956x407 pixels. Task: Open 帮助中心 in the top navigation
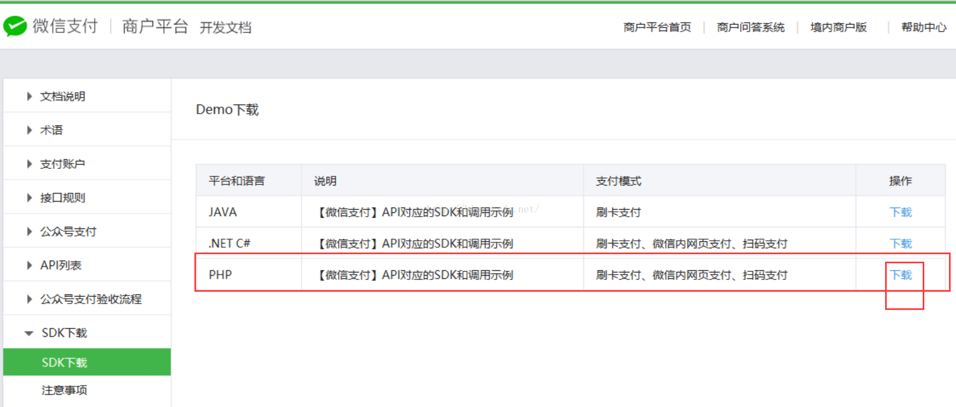coord(923,27)
